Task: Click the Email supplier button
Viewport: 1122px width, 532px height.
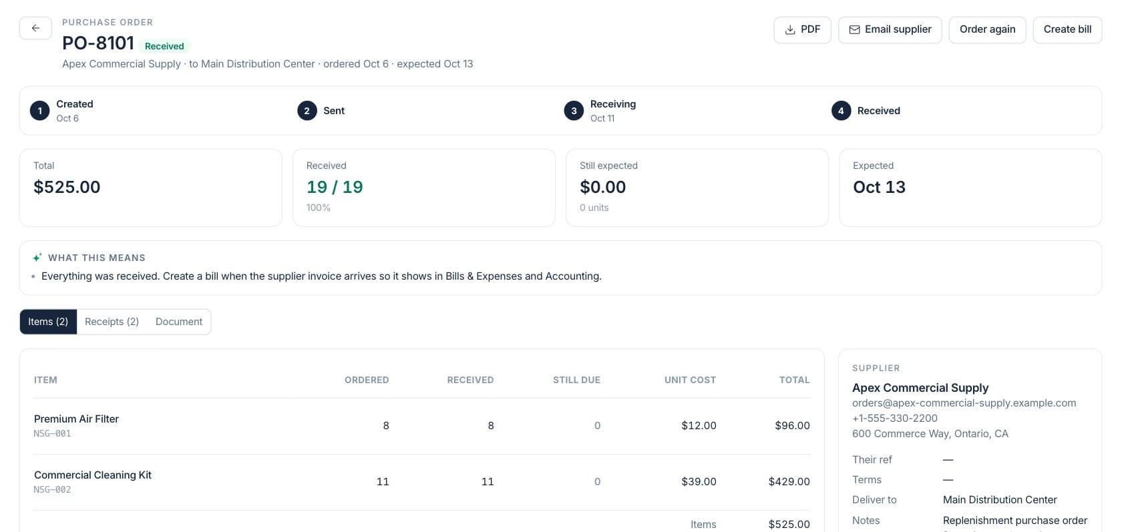Action: (x=890, y=30)
